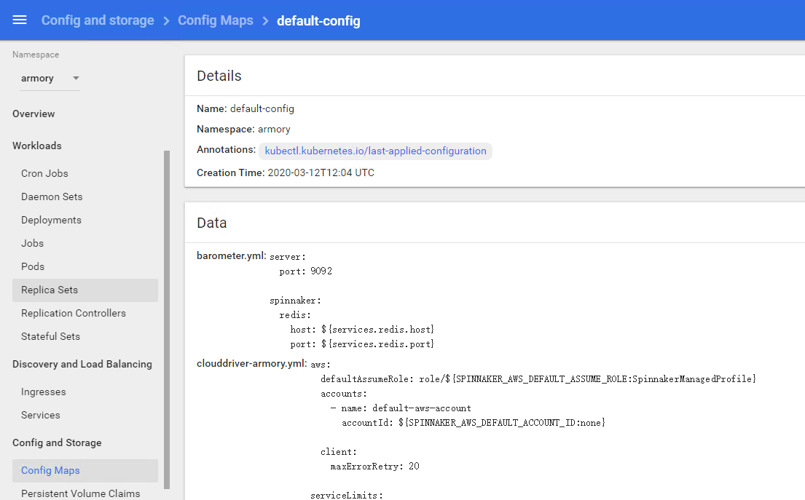Select Jobs in sidebar
The width and height of the screenshot is (805, 500).
click(x=32, y=243)
